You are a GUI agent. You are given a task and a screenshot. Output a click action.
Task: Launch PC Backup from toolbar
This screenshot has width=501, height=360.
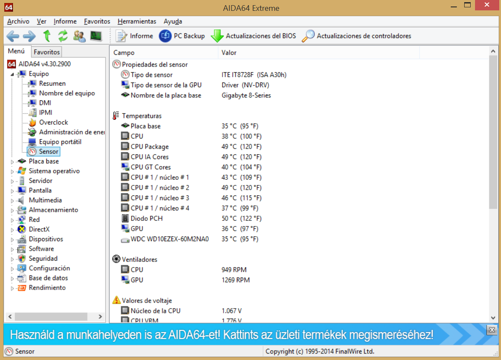pos(182,36)
